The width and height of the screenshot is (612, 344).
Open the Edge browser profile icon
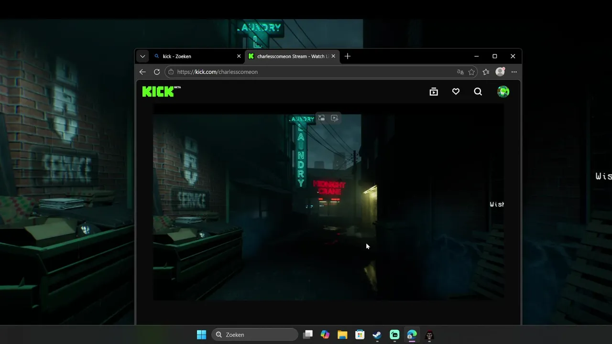(x=500, y=71)
